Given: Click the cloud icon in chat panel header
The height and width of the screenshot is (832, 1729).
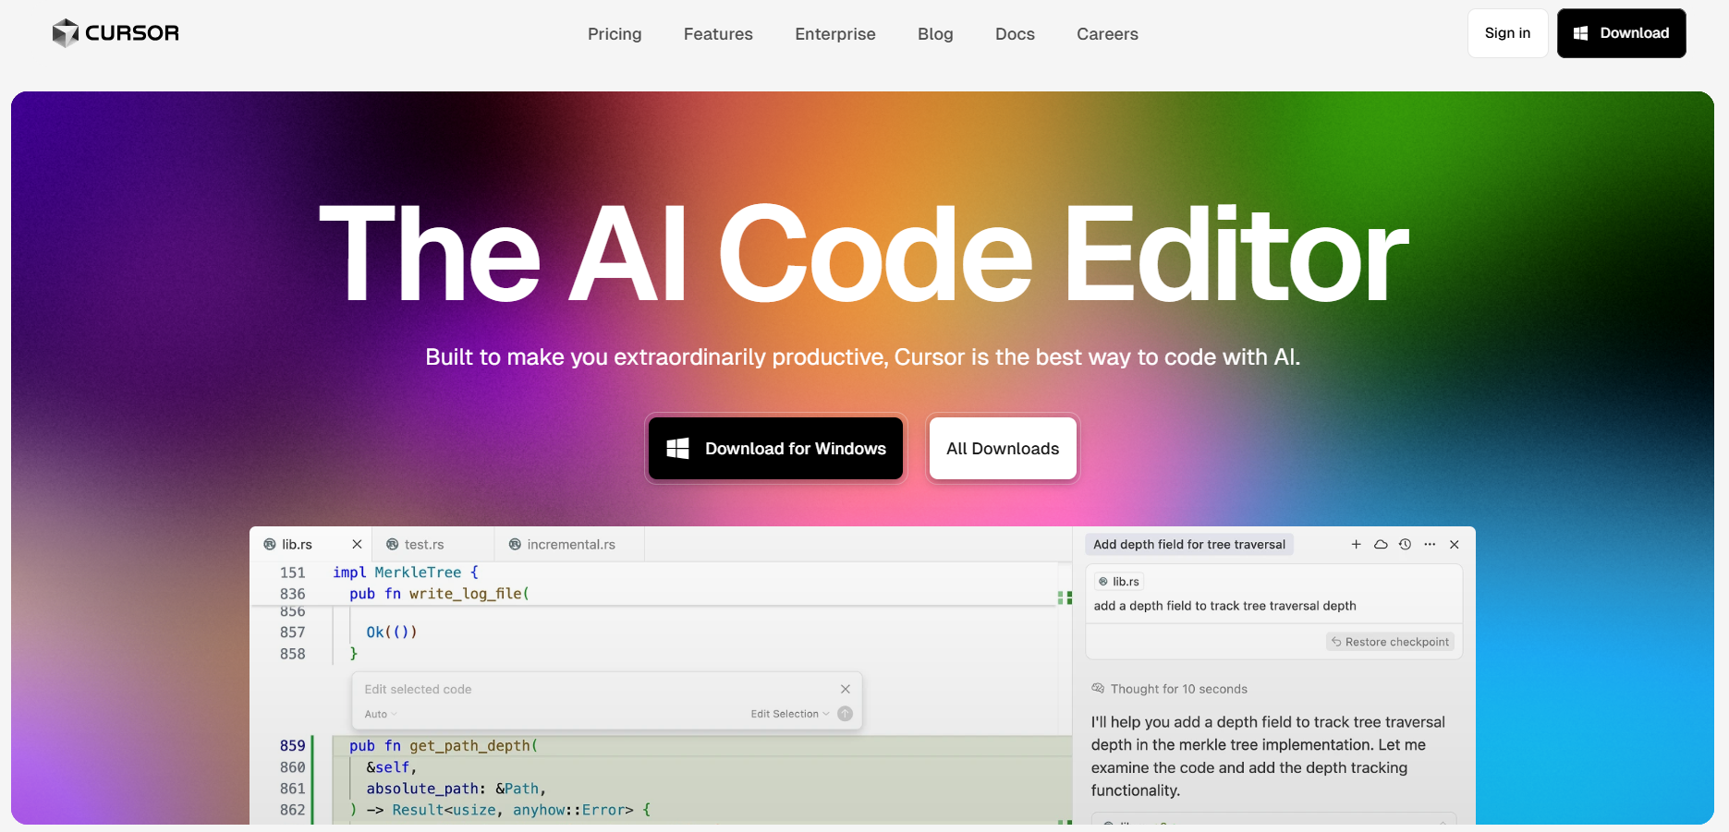Looking at the screenshot, I should pos(1381,545).
